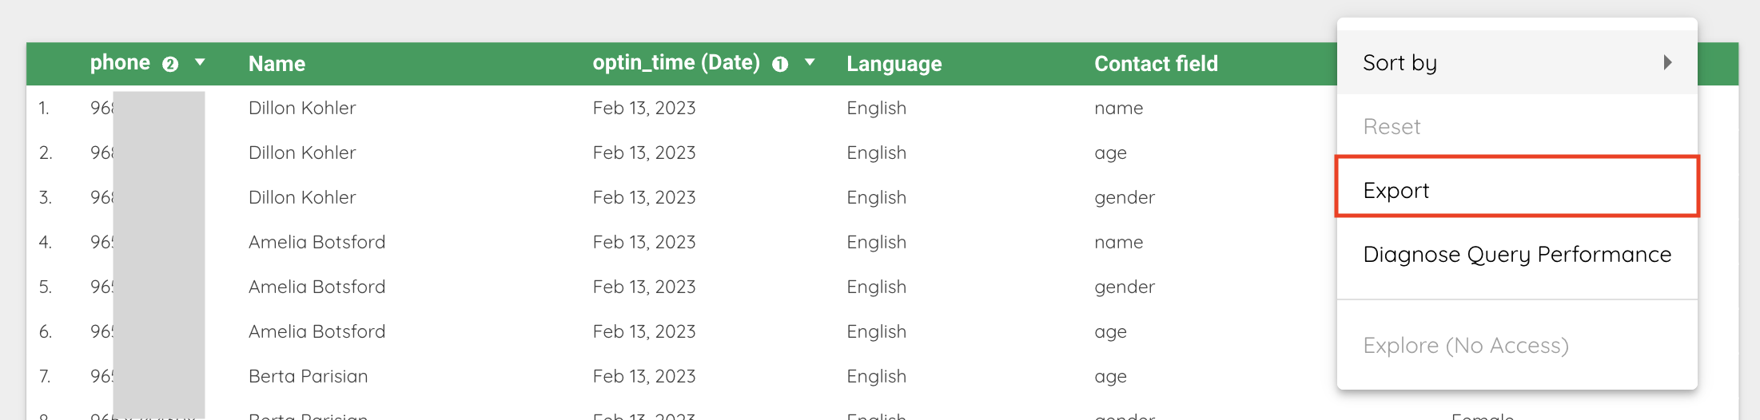This screenshot has height=420, width=1760.
Task: Select Dillon Kohler in row 1
Action: pos(302,108)
